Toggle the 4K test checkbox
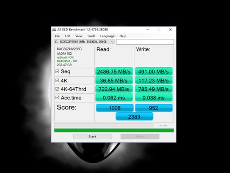This screenshot has width=230, height=173. [57, 80]
